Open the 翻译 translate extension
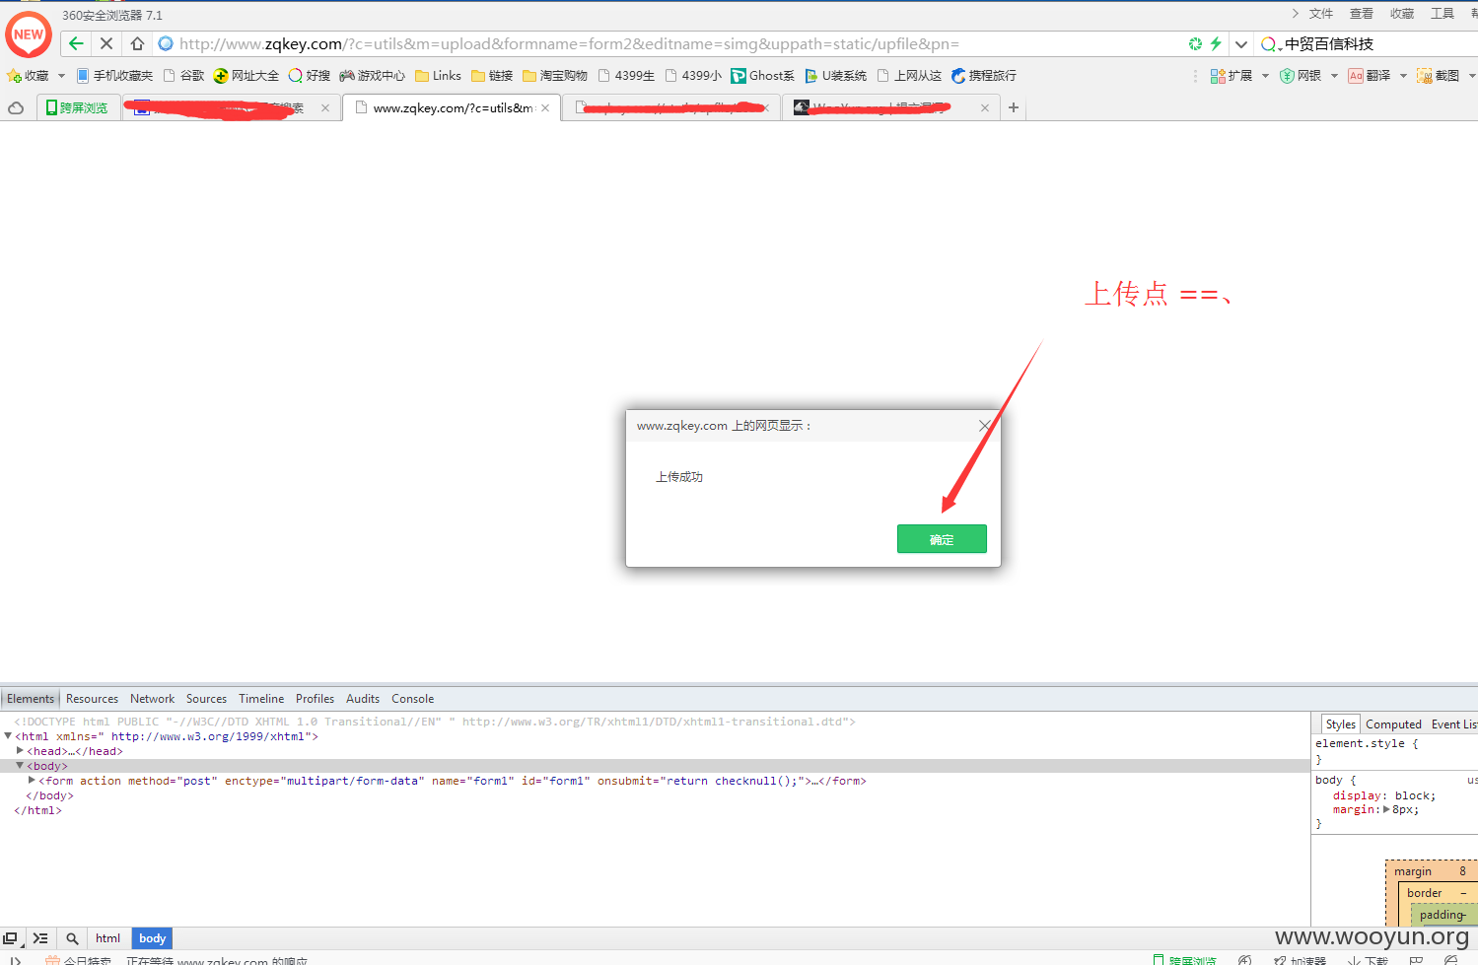This screenshot has width=1478, height=965. coord(1370,76)
